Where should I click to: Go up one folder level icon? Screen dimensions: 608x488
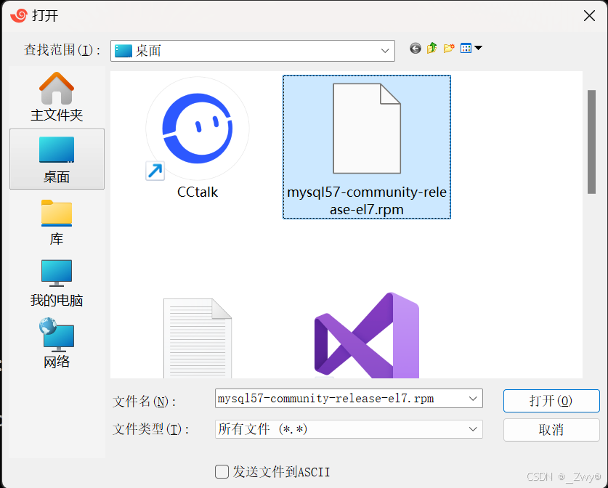click(x=432, y=49)
